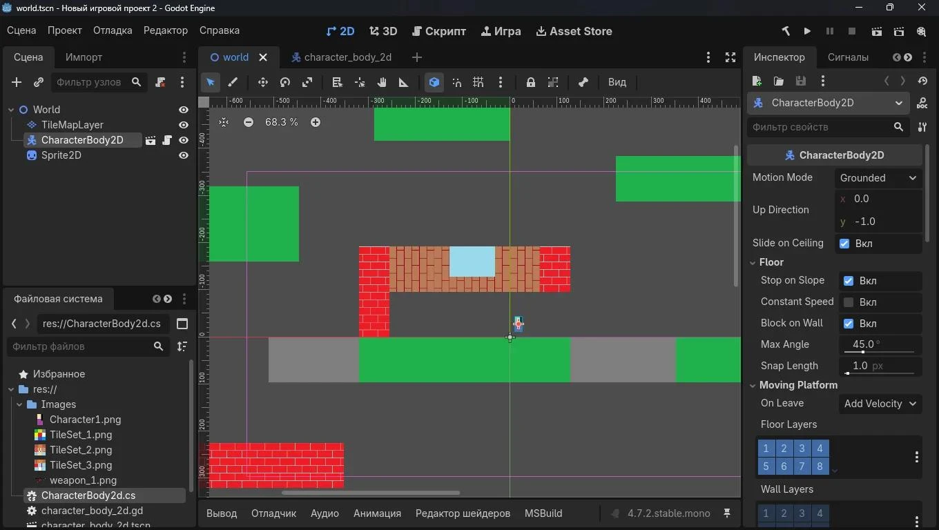
Task: Switch to the character_body_2d scene tab
Action: coord(342,57)
